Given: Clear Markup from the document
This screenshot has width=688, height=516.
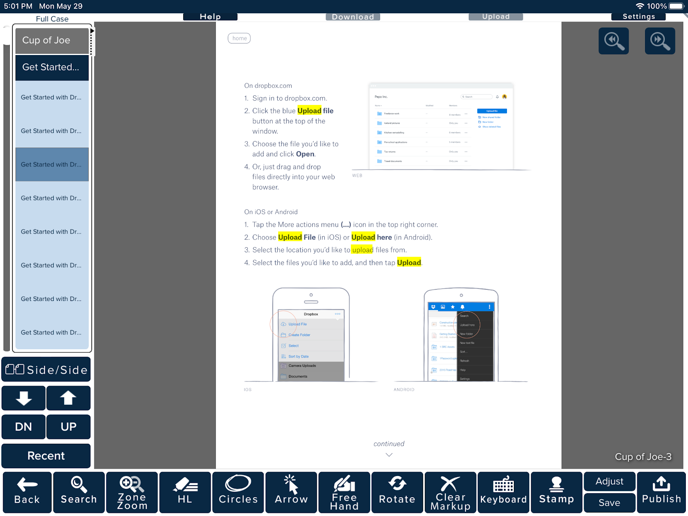Looking at the screenshot, I should (450, 492).
